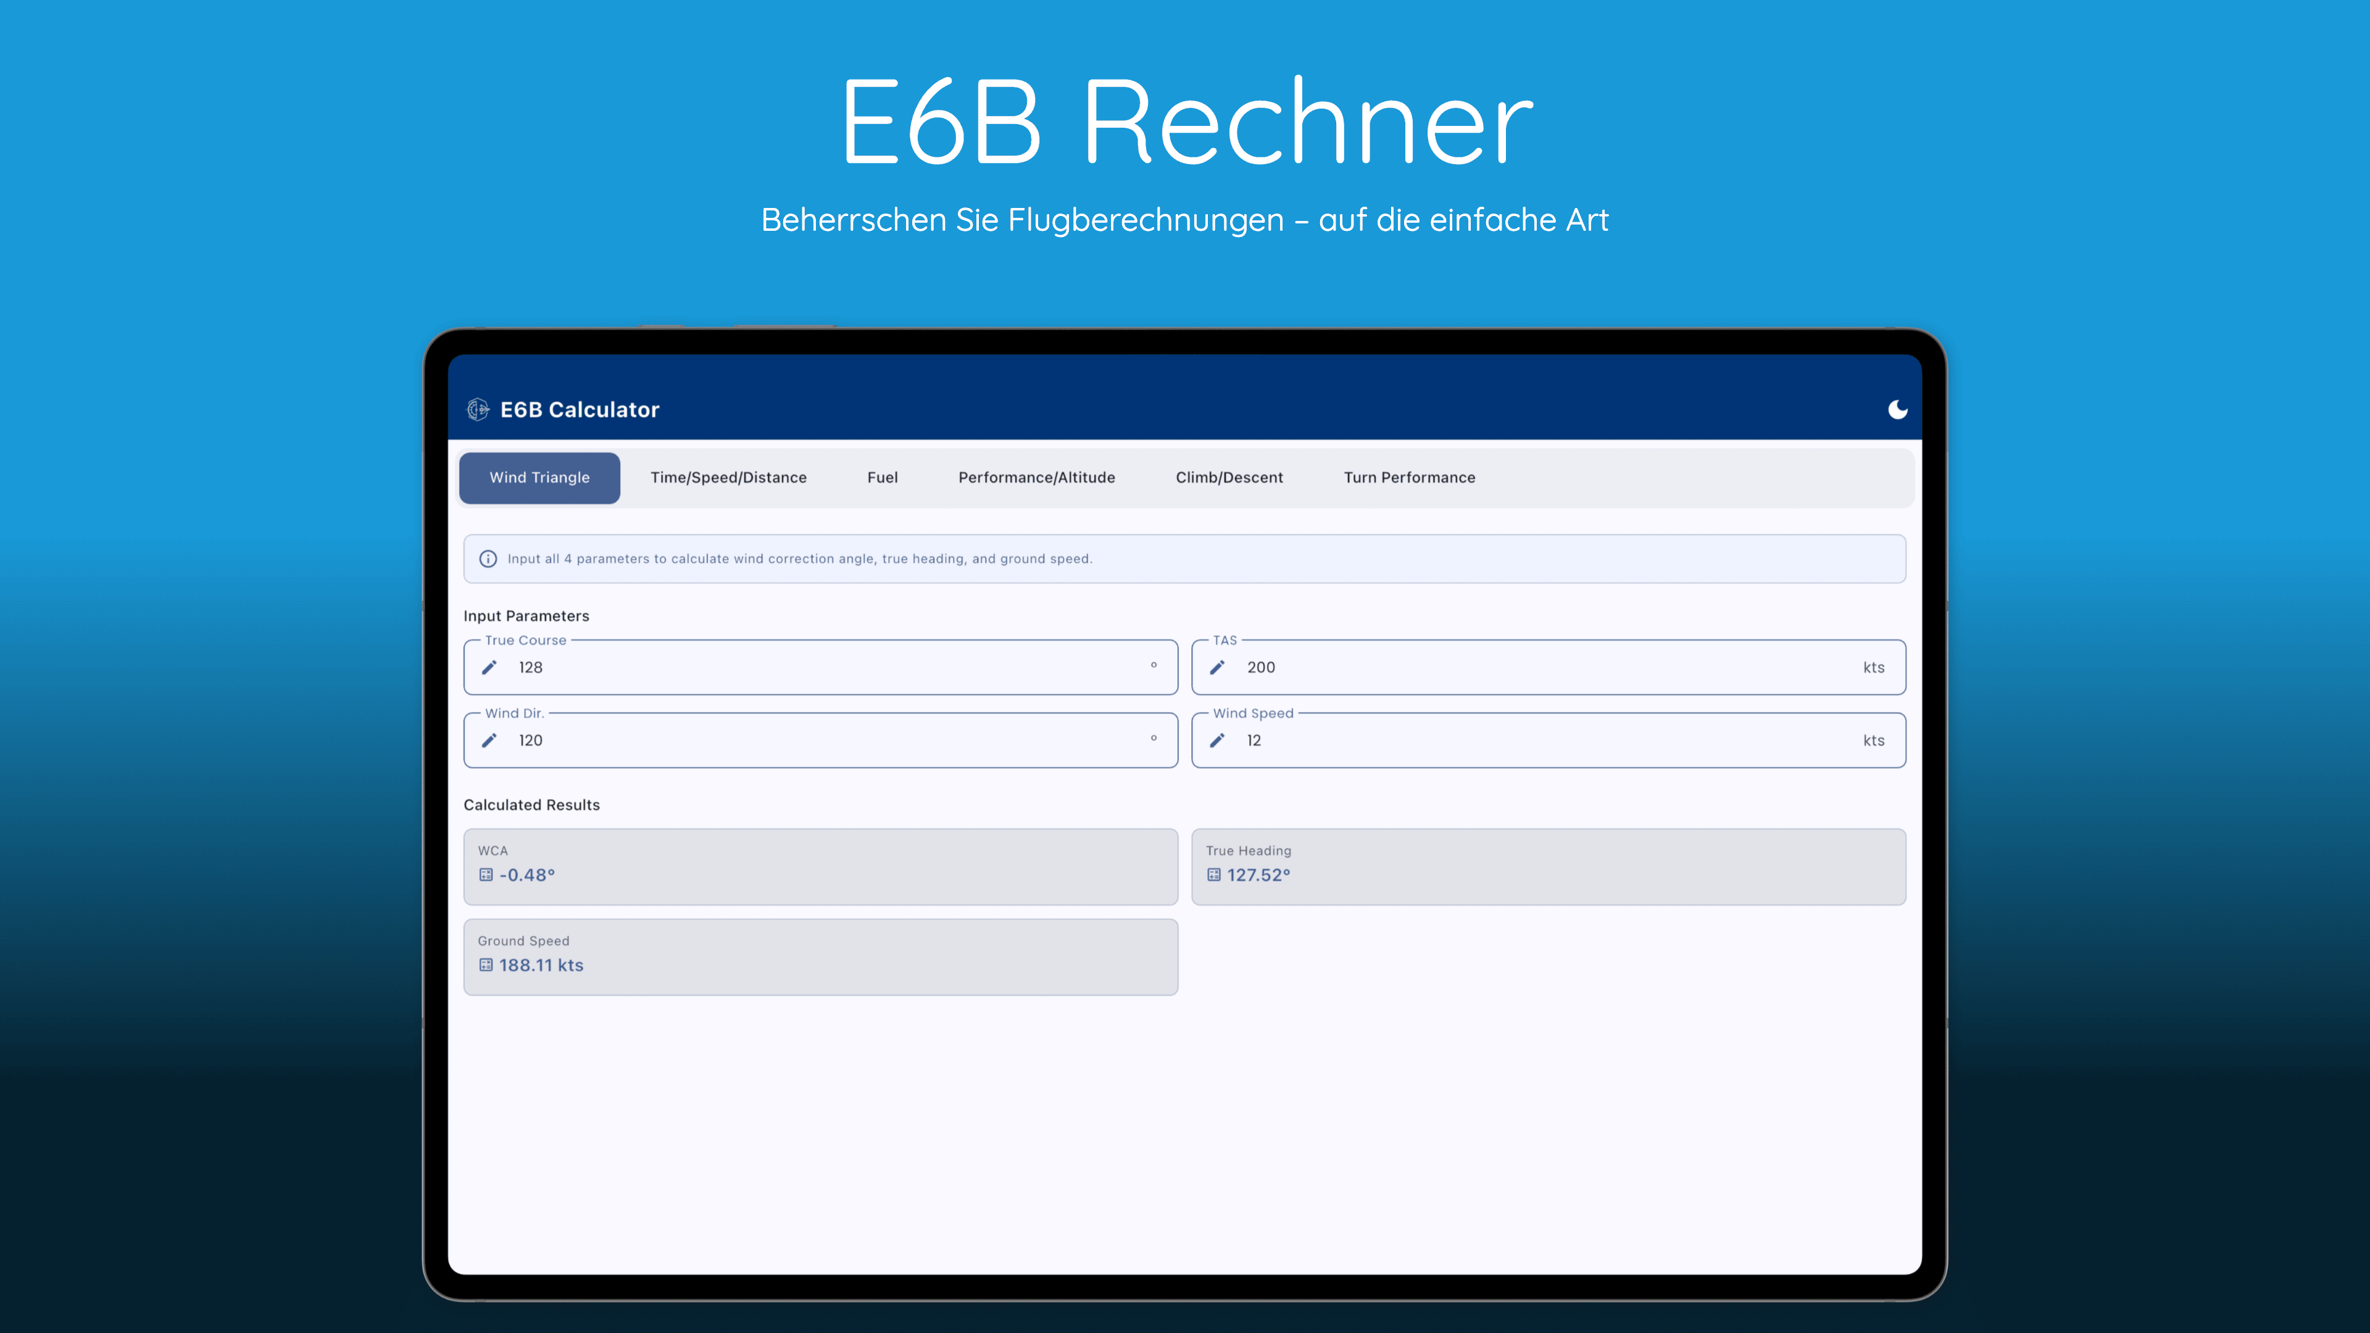Click the pencil icon in the TAS field

click(x=1216, y=667)
